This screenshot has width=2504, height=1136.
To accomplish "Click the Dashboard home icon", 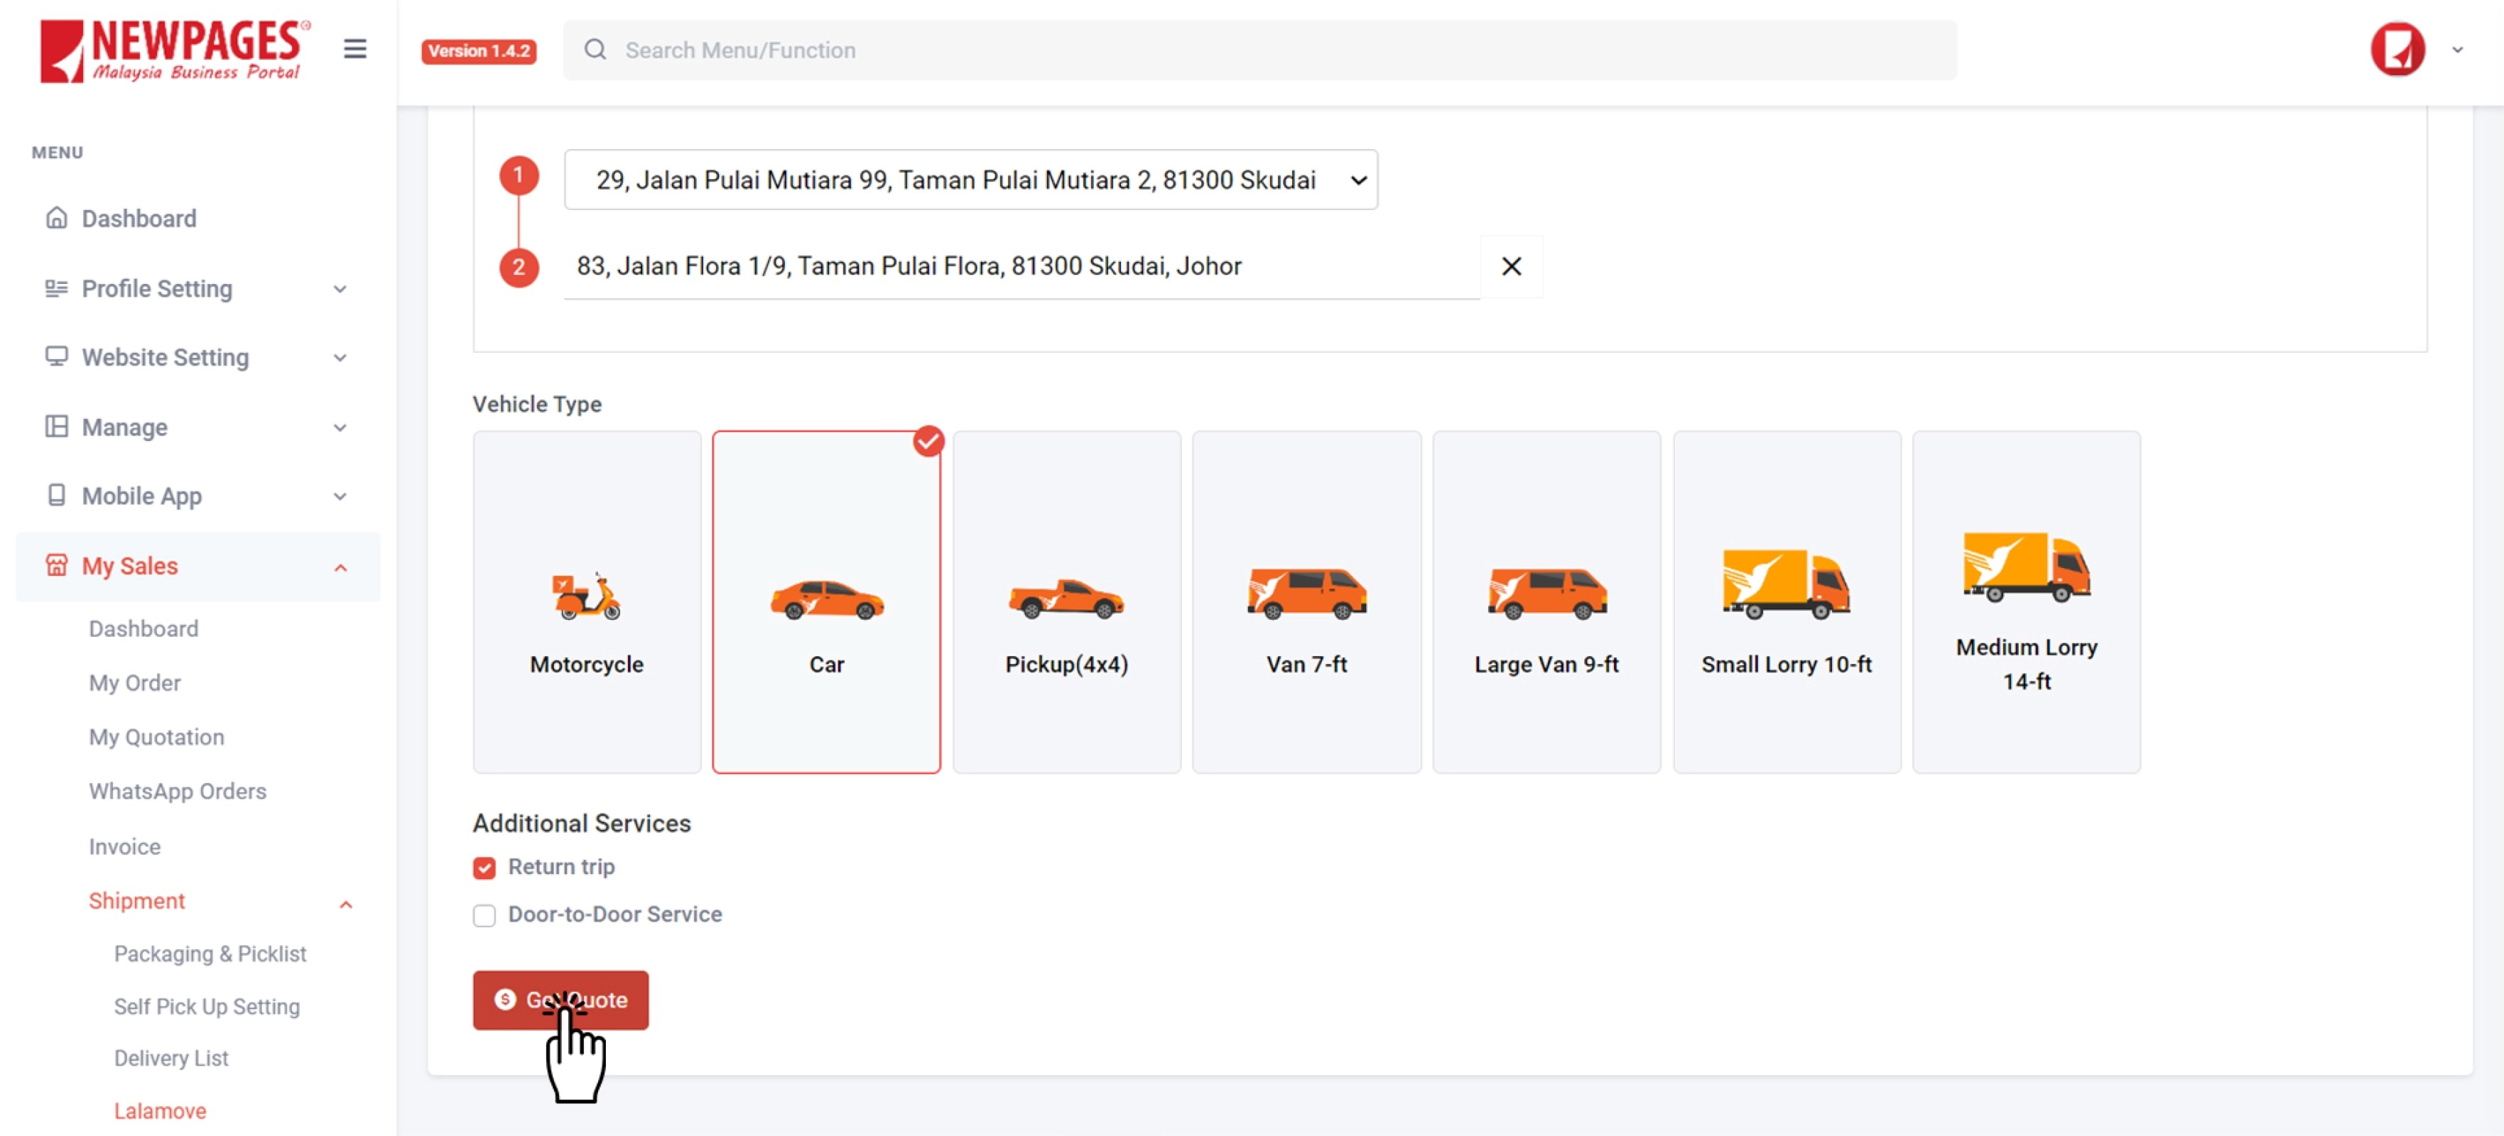I will click(56, 218).
